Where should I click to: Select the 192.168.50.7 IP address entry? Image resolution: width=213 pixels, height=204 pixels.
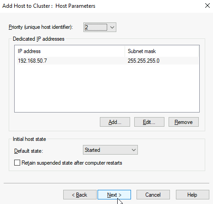coord(33,61)
